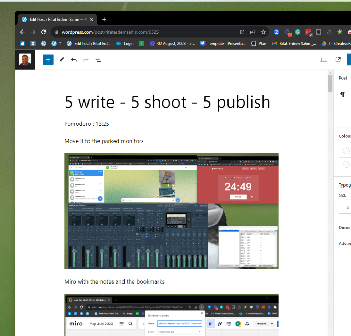Open the Colour panel heading
351x336 pixels.
click(x=344, y=136)
